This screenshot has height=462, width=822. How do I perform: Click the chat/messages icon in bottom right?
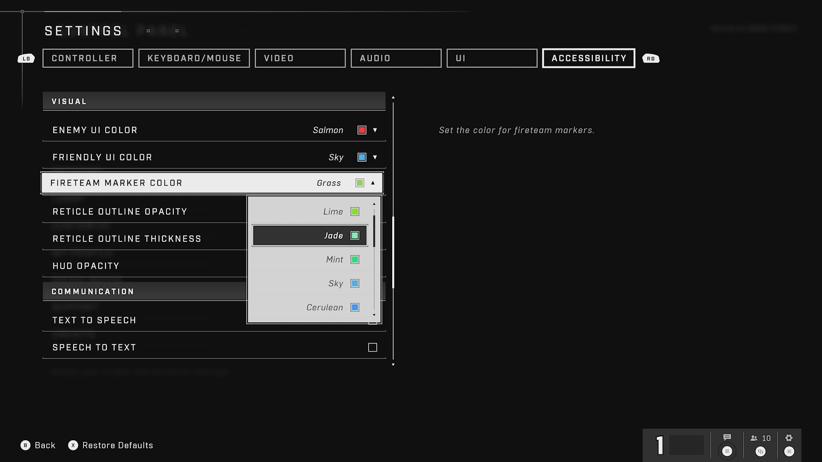pos(728,438)
